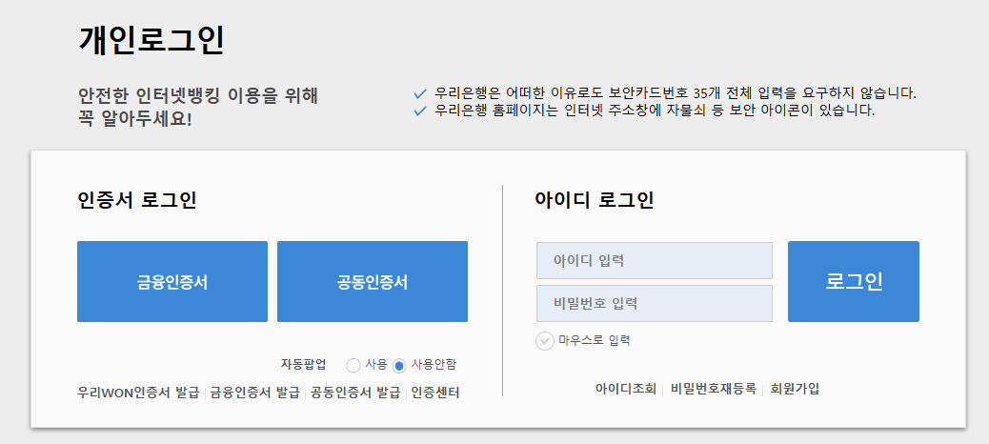Select the 사용안함 auto-popup radio button
Image resolution: width=989 pixels, height=444 pixels.
399,365
